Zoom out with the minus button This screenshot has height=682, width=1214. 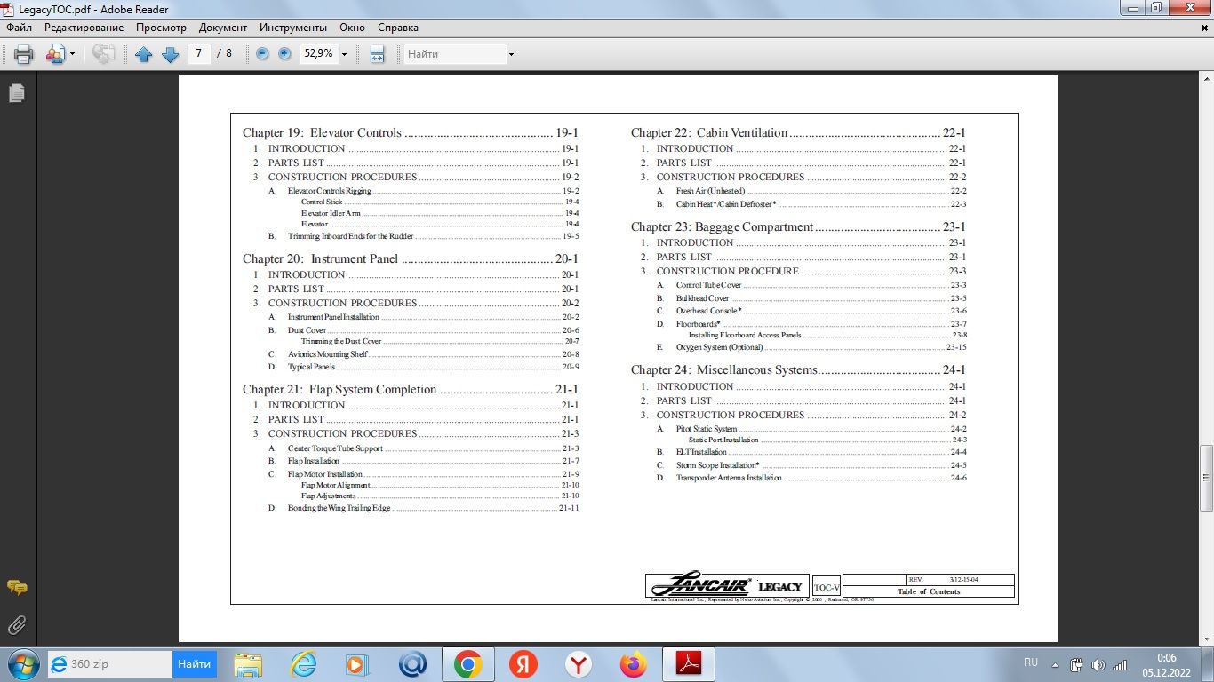[262, 54]
